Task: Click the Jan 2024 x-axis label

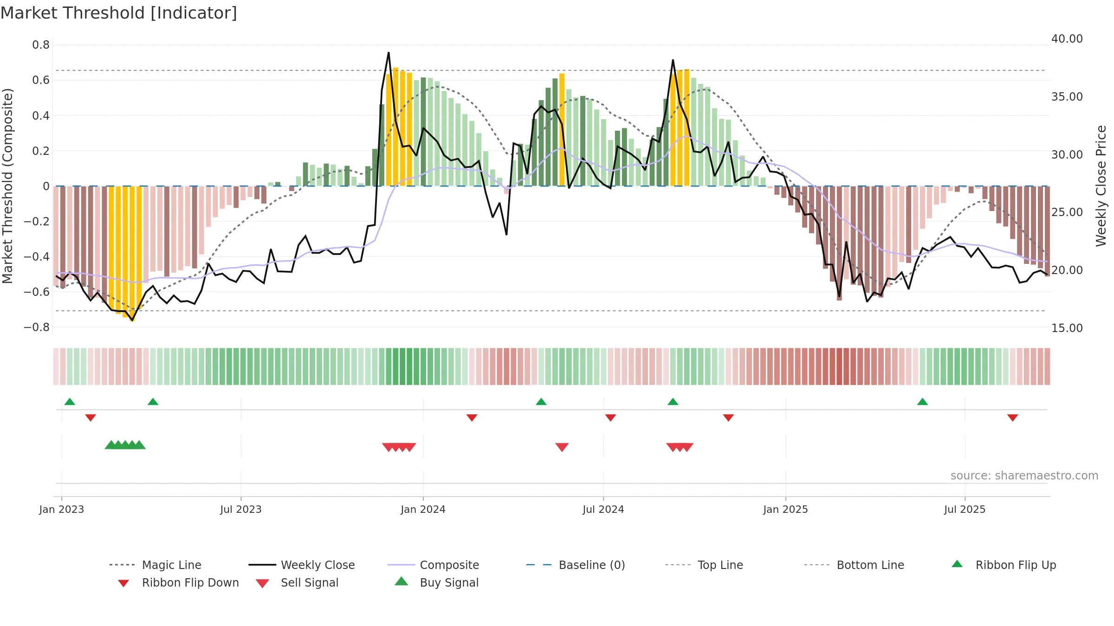Action: tap(423, 510)
